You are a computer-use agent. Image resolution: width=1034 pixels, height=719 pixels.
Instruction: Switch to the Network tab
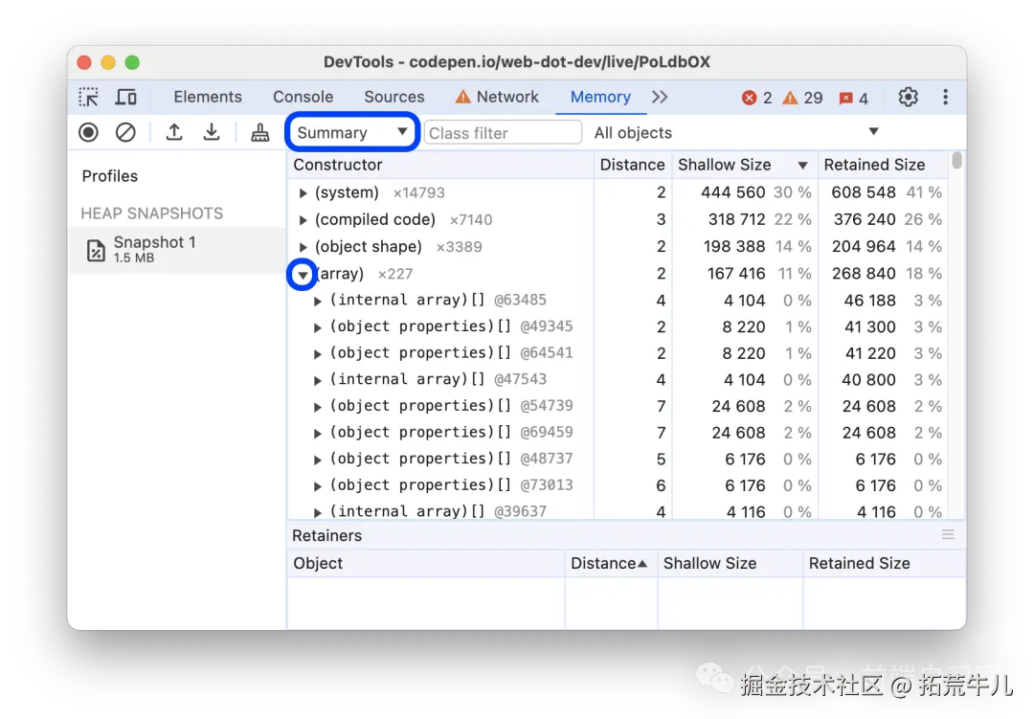(497, 97)
